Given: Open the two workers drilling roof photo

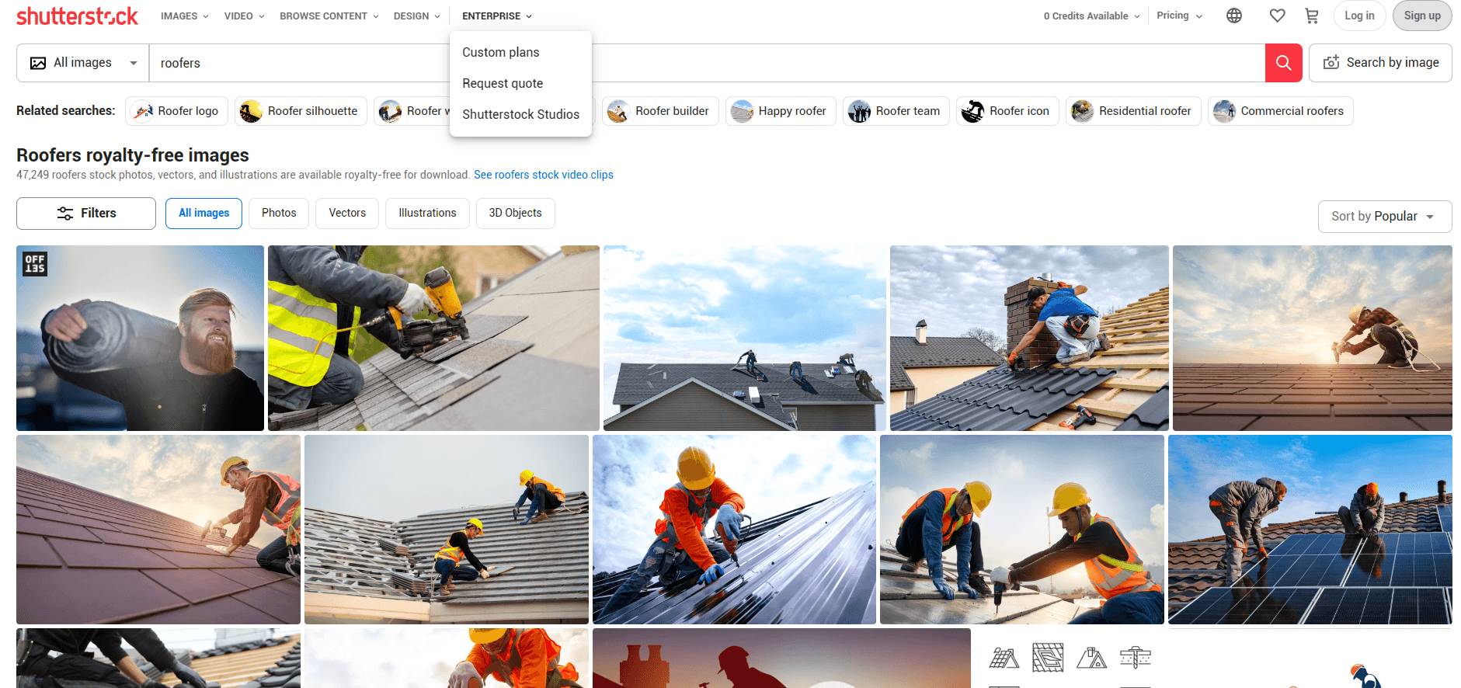Looking at the screenshot, I should pyautogui.click(x=1021, y=530).
